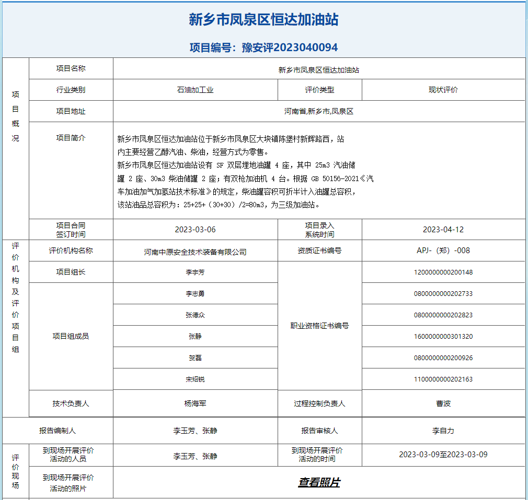Click the 资质证书编号 label
The width and height of the screenshot is (528, 500).
pos(319,251)
